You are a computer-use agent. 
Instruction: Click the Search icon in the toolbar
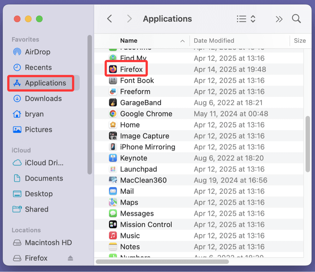(296, 19)
